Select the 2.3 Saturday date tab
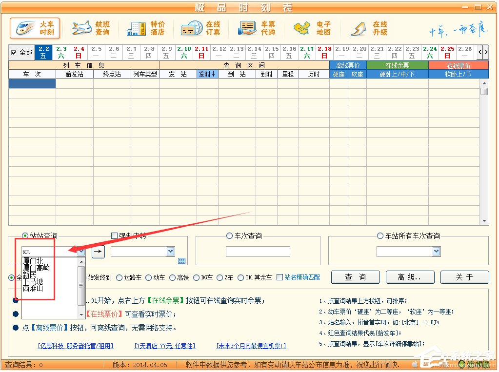499x372 pixels. point(61,53)
